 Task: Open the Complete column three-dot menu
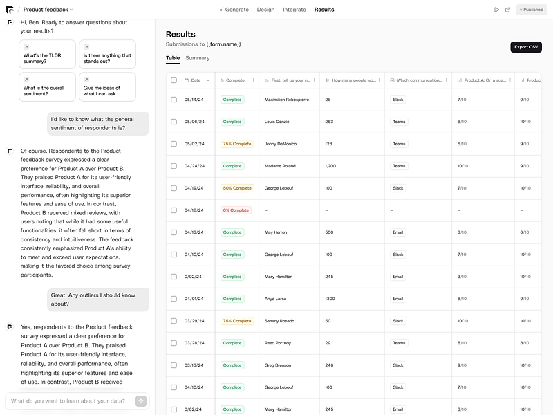253,80
